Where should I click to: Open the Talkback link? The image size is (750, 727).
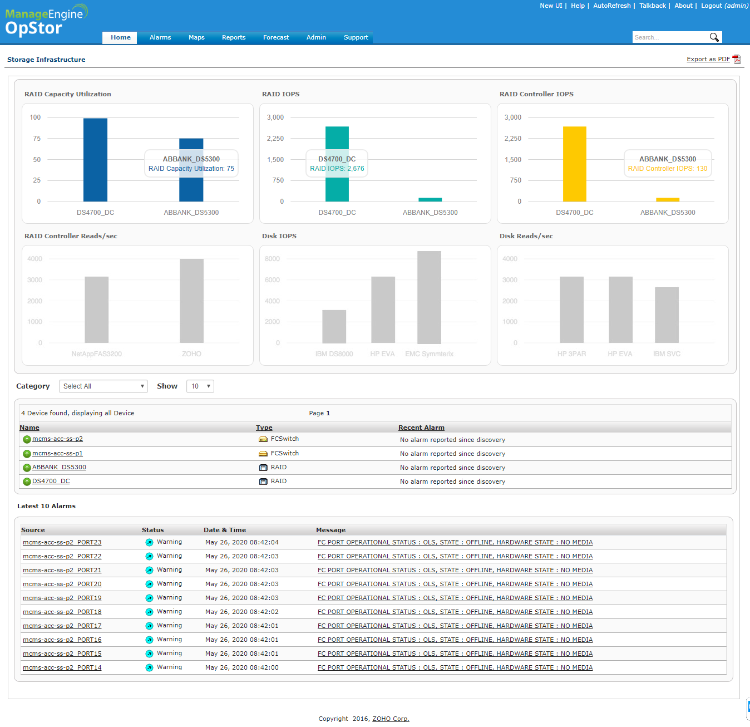pos(653,6)
